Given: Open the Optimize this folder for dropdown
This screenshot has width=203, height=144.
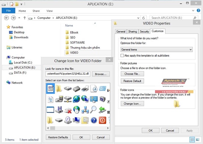Looking at the screenshot, I should [156, 49].
